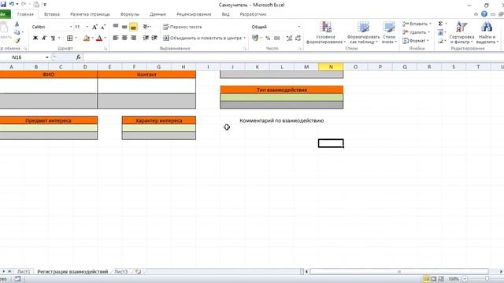Switch to Page Layout view in status bar

[x=433, y=279]
